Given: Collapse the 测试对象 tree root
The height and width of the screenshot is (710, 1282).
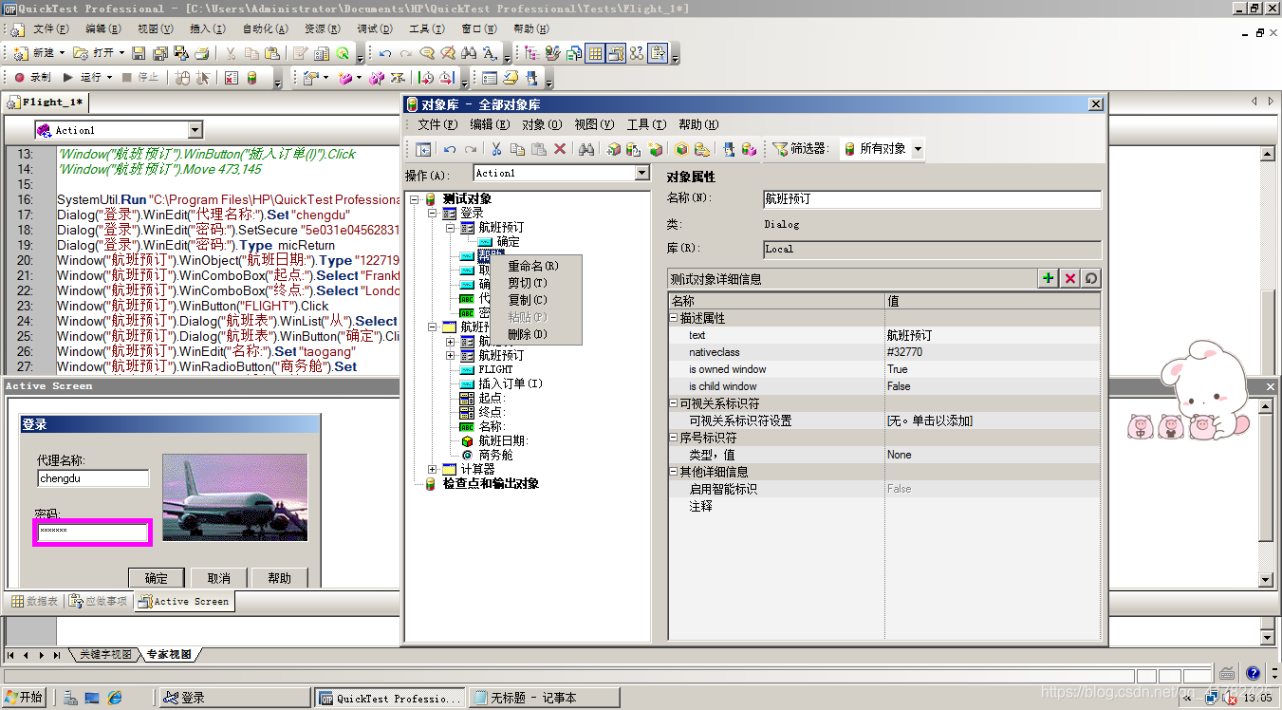Looking at the screenshot, I should click(414, 198).
